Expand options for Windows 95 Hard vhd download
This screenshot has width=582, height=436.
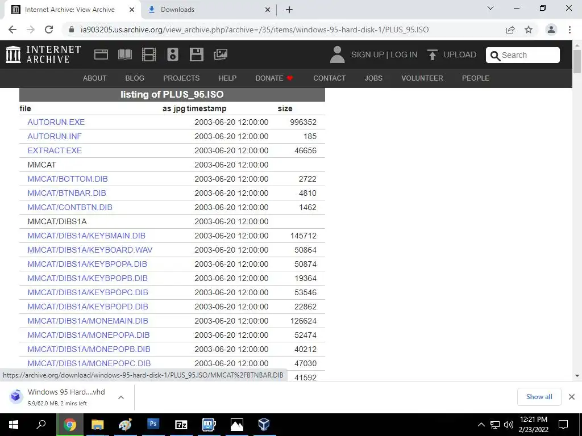(x=120, y=397)
